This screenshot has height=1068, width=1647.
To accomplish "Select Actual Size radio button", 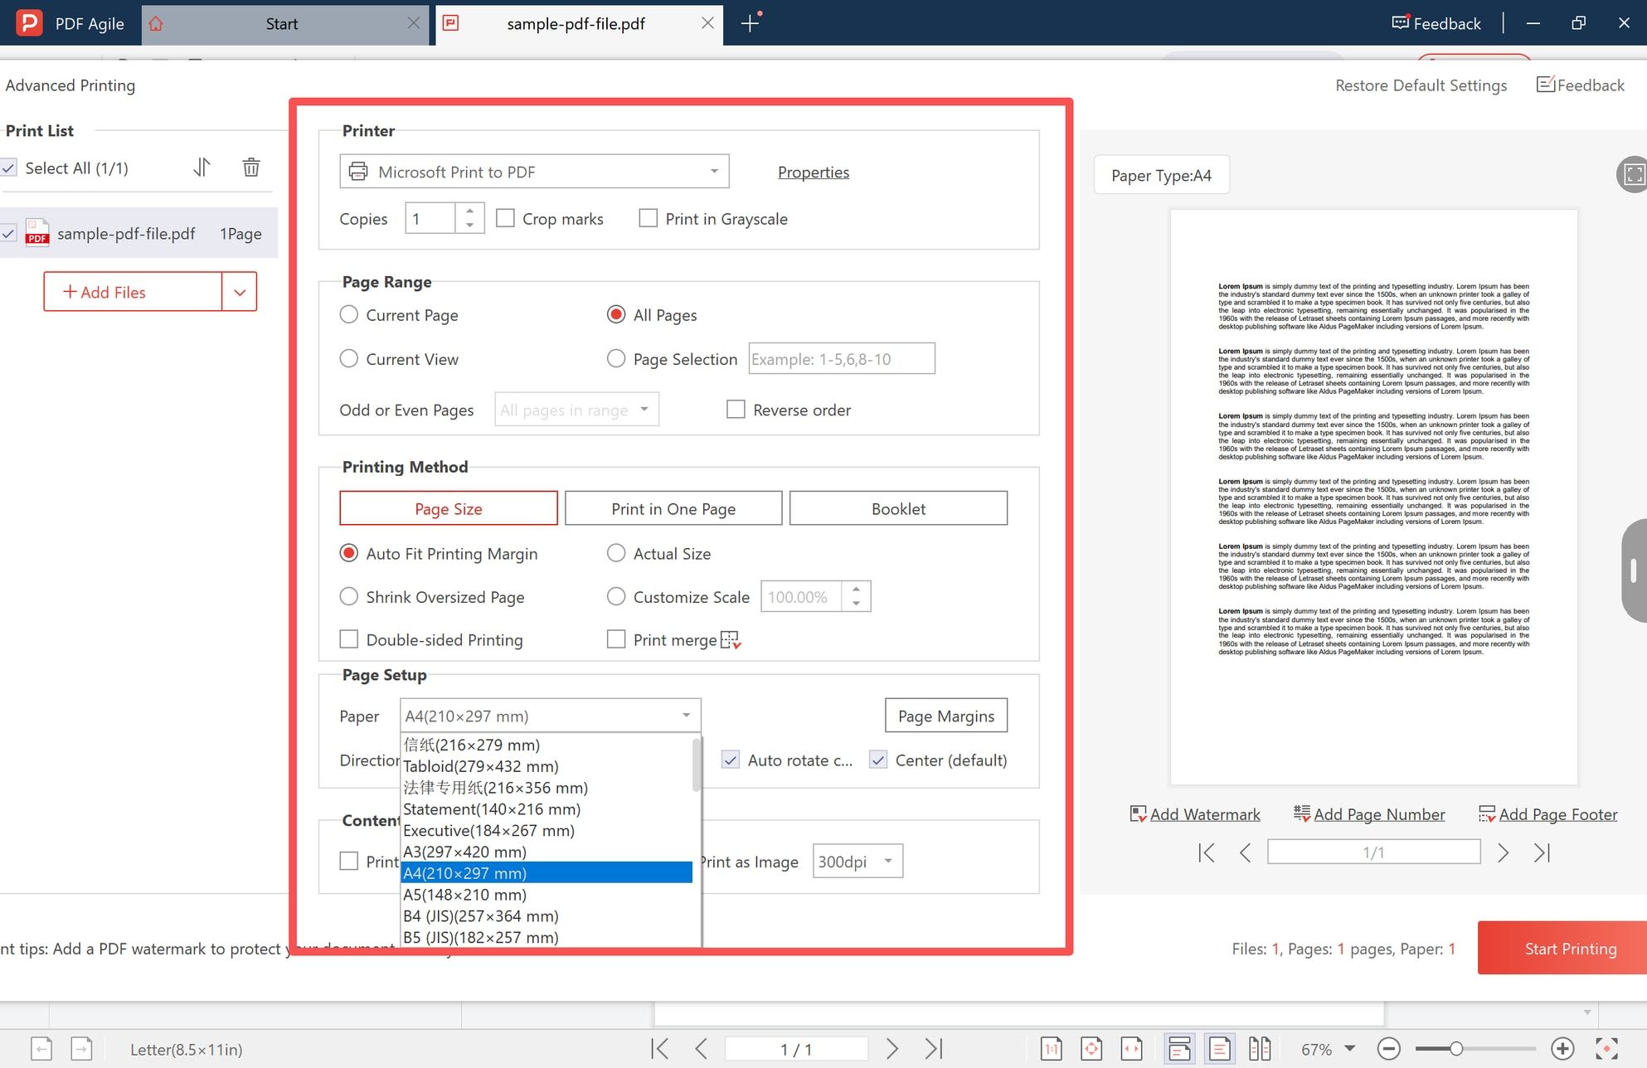I will tap(616, 553).
